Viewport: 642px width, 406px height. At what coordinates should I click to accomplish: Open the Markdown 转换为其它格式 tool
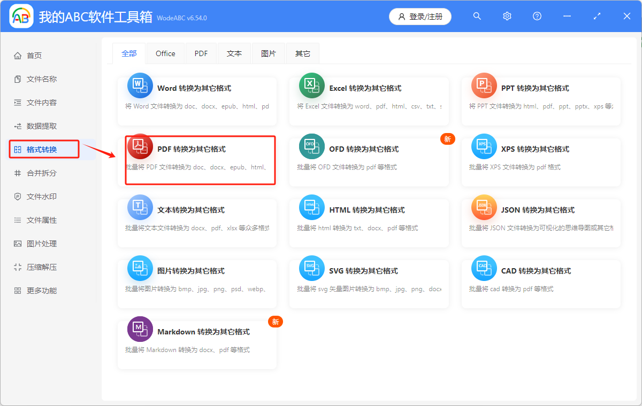pos(197,342)
